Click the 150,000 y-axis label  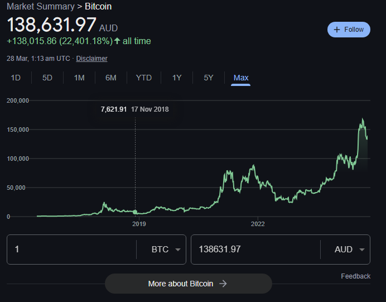point(18,130)
